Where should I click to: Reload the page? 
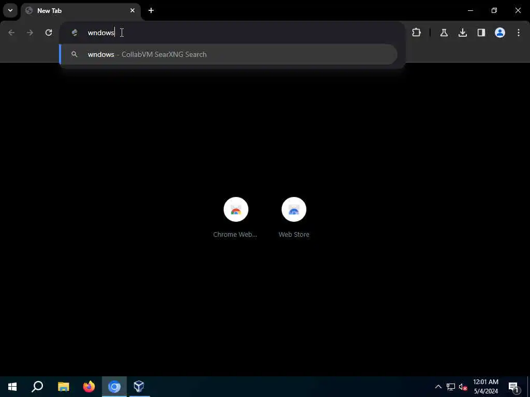click(49, 33)
